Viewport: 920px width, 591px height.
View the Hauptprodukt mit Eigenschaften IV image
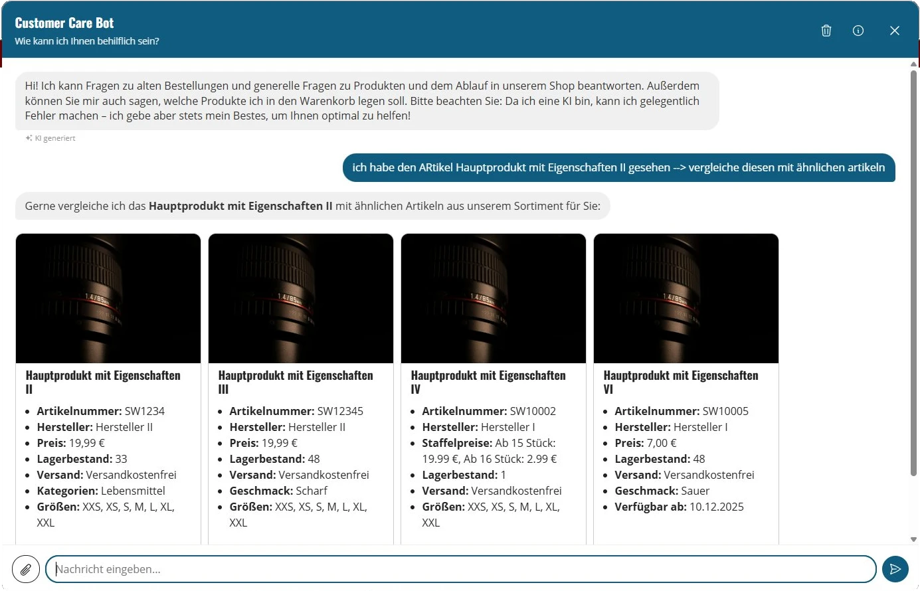[493, 297]
